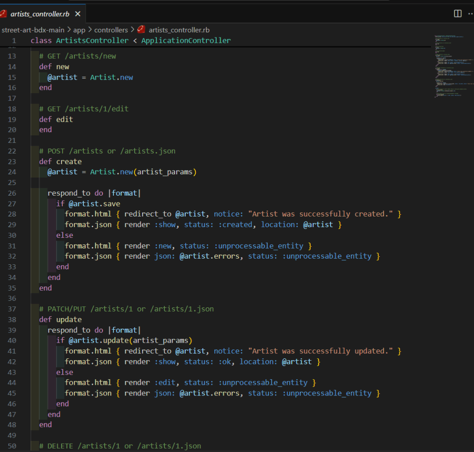The width and height of the screenshot is (474, 452).
Task: Click artists_controller.rb in the breadcrumb path
Action: [x=179, y=30]
